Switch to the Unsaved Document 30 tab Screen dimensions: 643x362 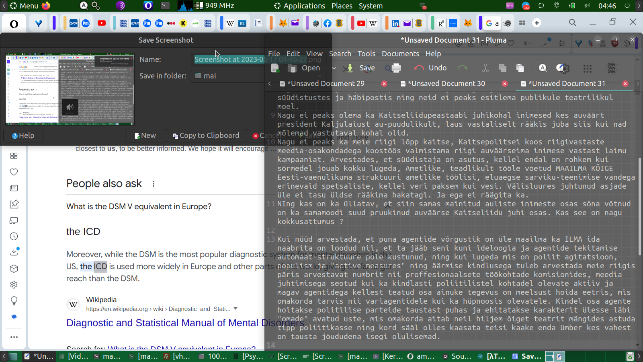[x=446, y=84]
